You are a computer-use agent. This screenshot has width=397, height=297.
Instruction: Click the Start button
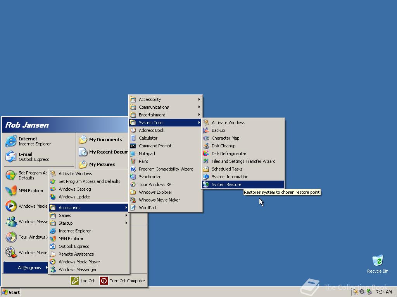tap(10, 292)
